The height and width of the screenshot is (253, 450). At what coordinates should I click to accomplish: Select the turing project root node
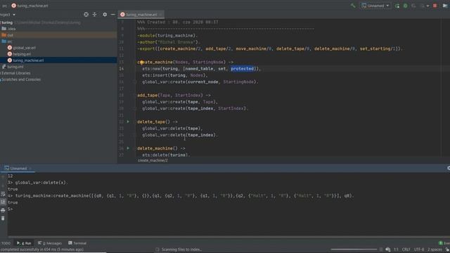[7, 22]
